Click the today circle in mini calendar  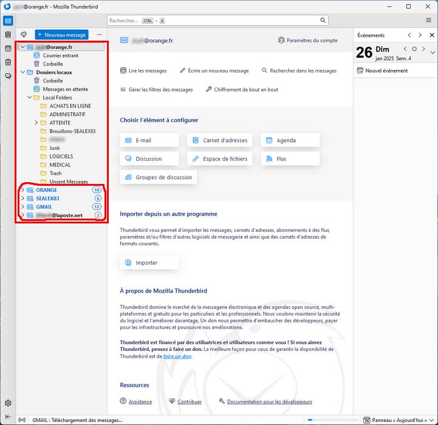coord(414,49)
